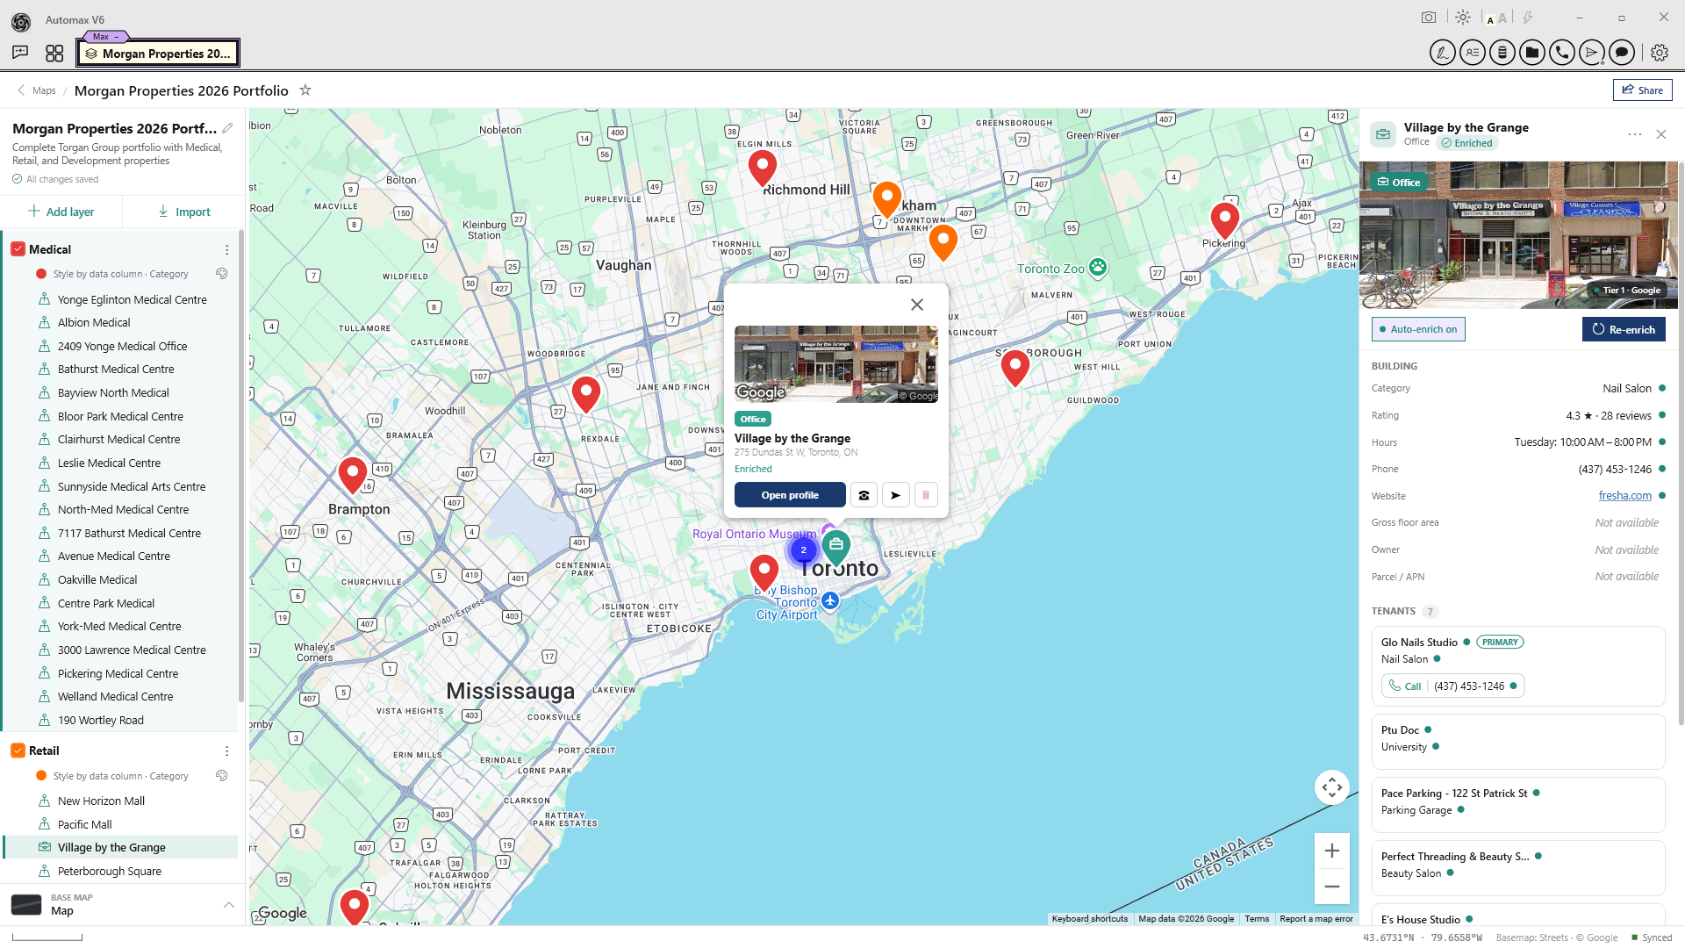
Task: Open the Morgan Properties 20... tab
Action: (158, 54)
